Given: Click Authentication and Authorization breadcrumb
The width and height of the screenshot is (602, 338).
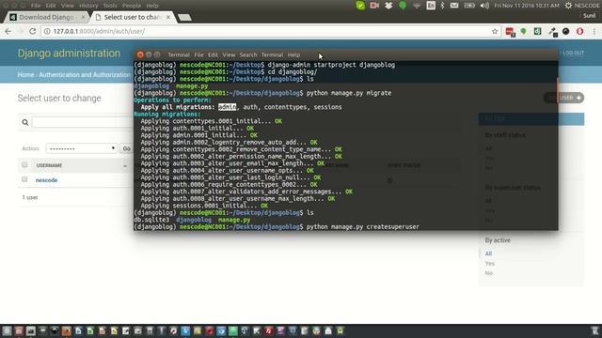Looking at the screenshot, I should [x=85, y=75].
